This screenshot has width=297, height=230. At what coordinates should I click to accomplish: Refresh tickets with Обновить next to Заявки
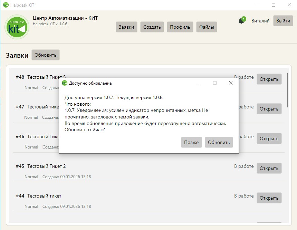45,55
